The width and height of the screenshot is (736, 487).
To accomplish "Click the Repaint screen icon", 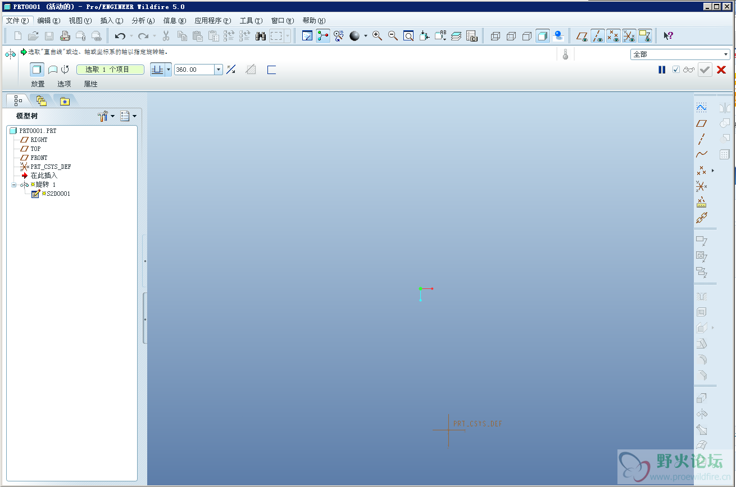I will coord(307,36).
